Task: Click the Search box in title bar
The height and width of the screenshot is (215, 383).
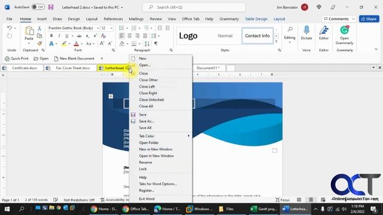Action: (194, 7)
